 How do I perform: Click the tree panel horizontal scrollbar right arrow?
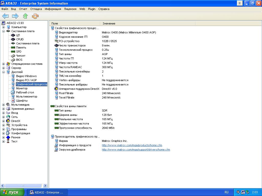pyautogui.click(x=45, y=186)
